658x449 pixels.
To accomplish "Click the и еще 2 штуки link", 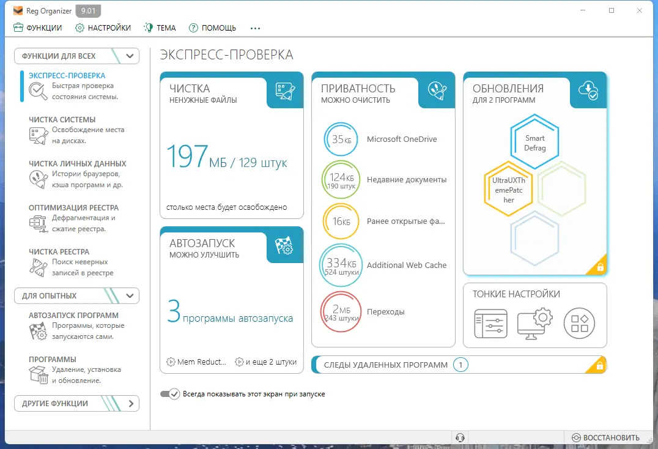I will 265,362.
